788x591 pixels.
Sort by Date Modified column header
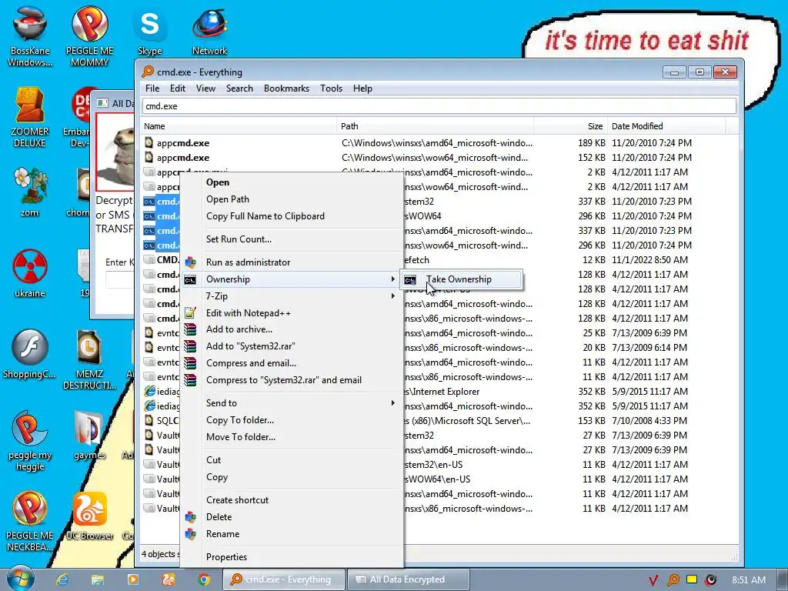point(666,126)
